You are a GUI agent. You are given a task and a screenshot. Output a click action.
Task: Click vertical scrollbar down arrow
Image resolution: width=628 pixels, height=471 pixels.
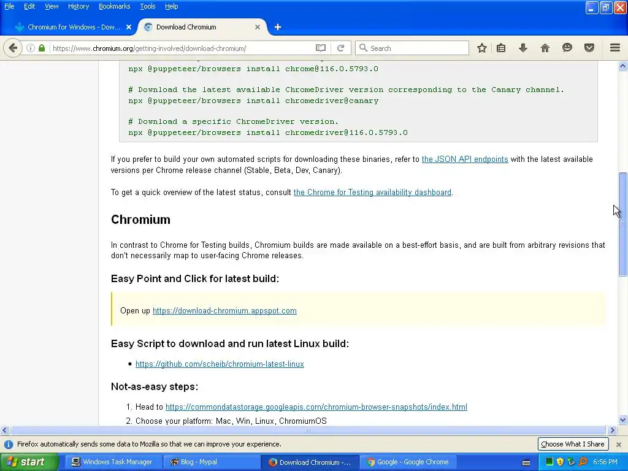coord(623,419)
